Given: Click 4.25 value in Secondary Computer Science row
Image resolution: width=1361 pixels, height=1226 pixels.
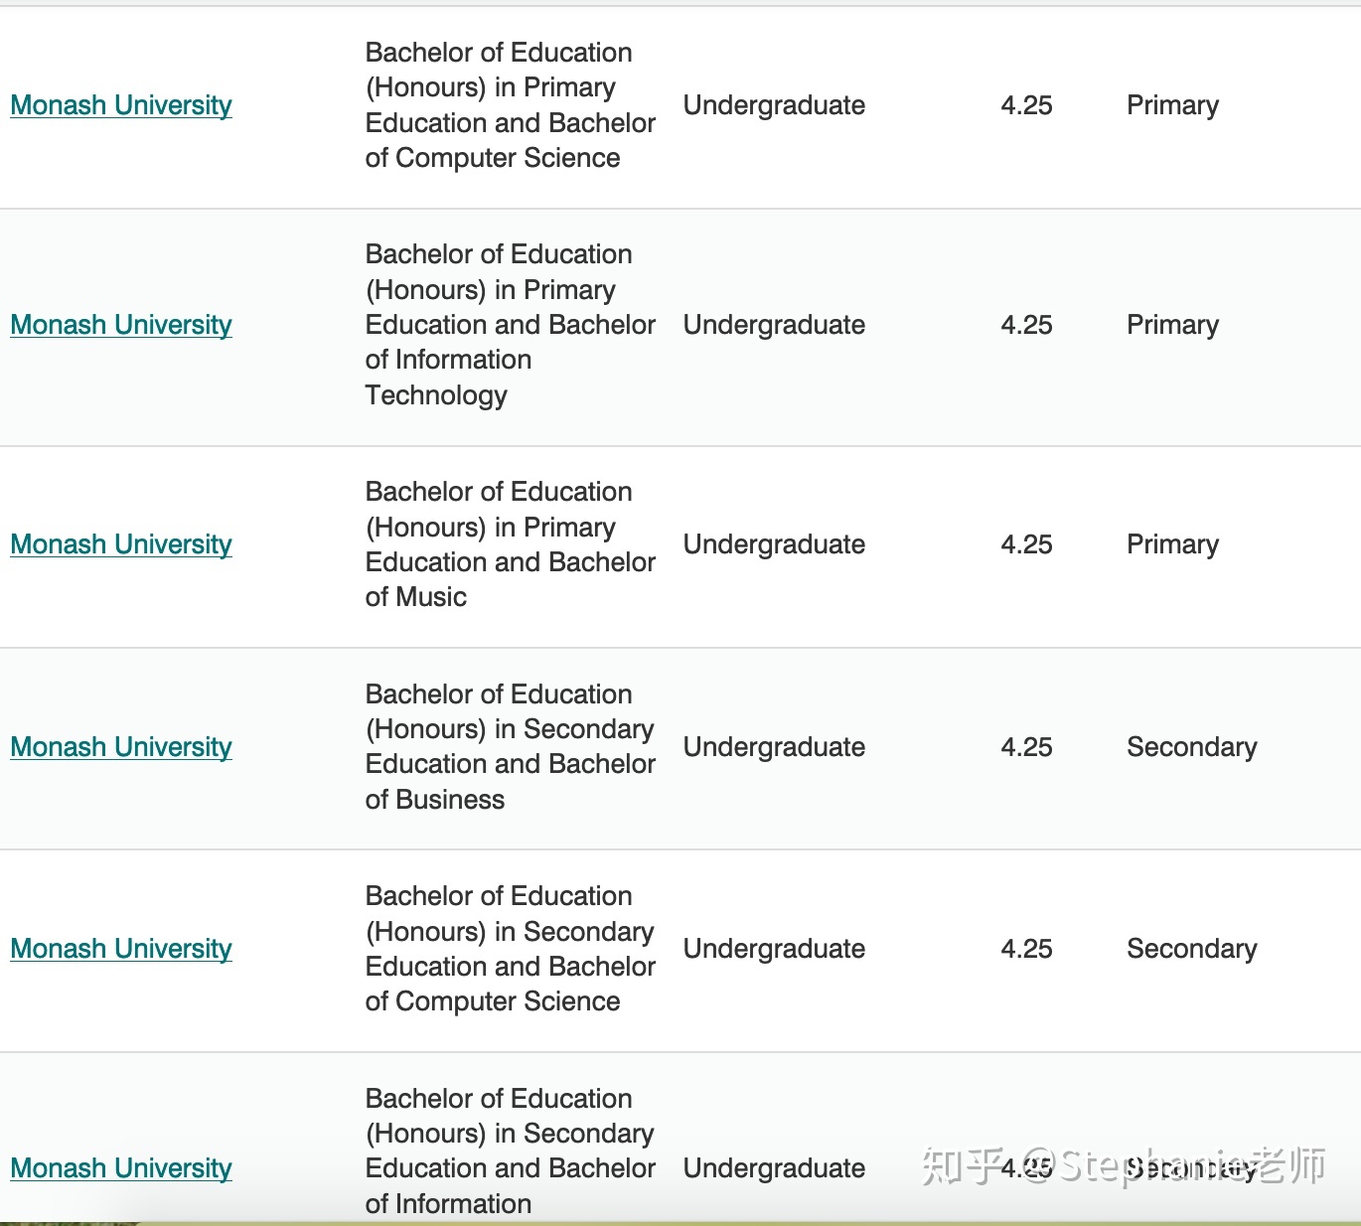Looking at the screenshot, I should [x=1026, y=949].
